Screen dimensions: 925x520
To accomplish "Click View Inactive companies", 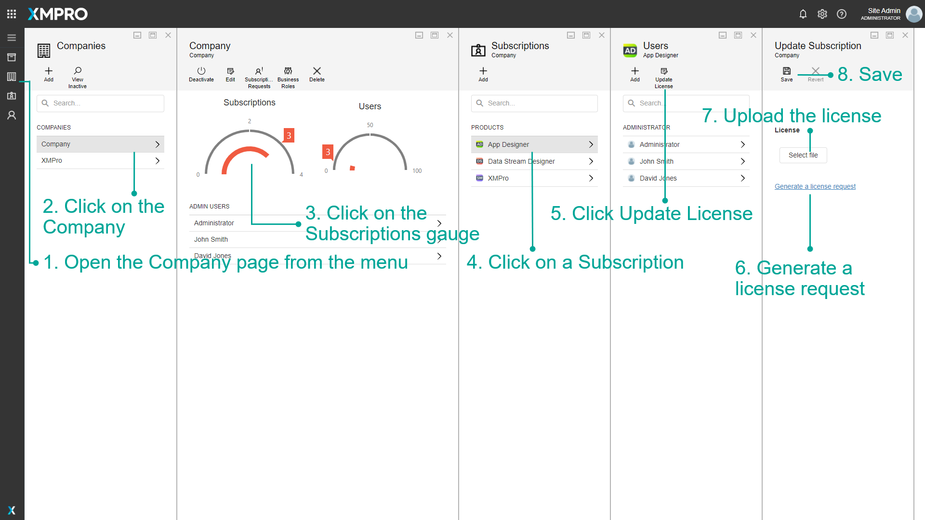I will click(78, 78).
